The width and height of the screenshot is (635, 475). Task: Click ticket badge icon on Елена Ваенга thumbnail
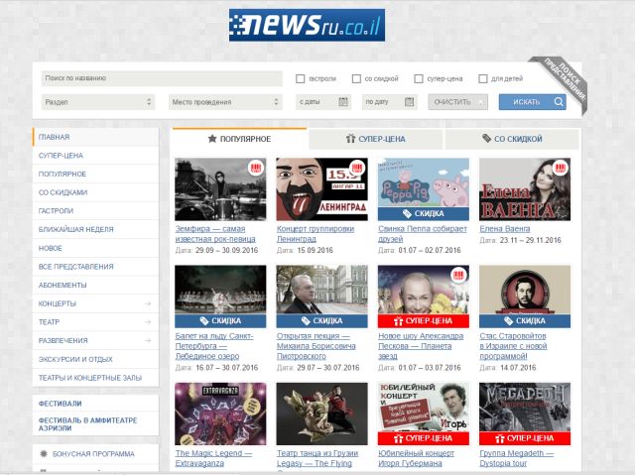561,168
